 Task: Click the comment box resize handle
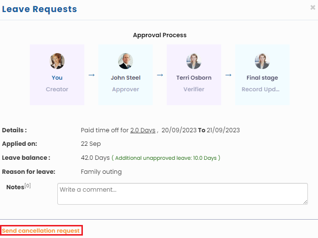(x=305, y=202)
